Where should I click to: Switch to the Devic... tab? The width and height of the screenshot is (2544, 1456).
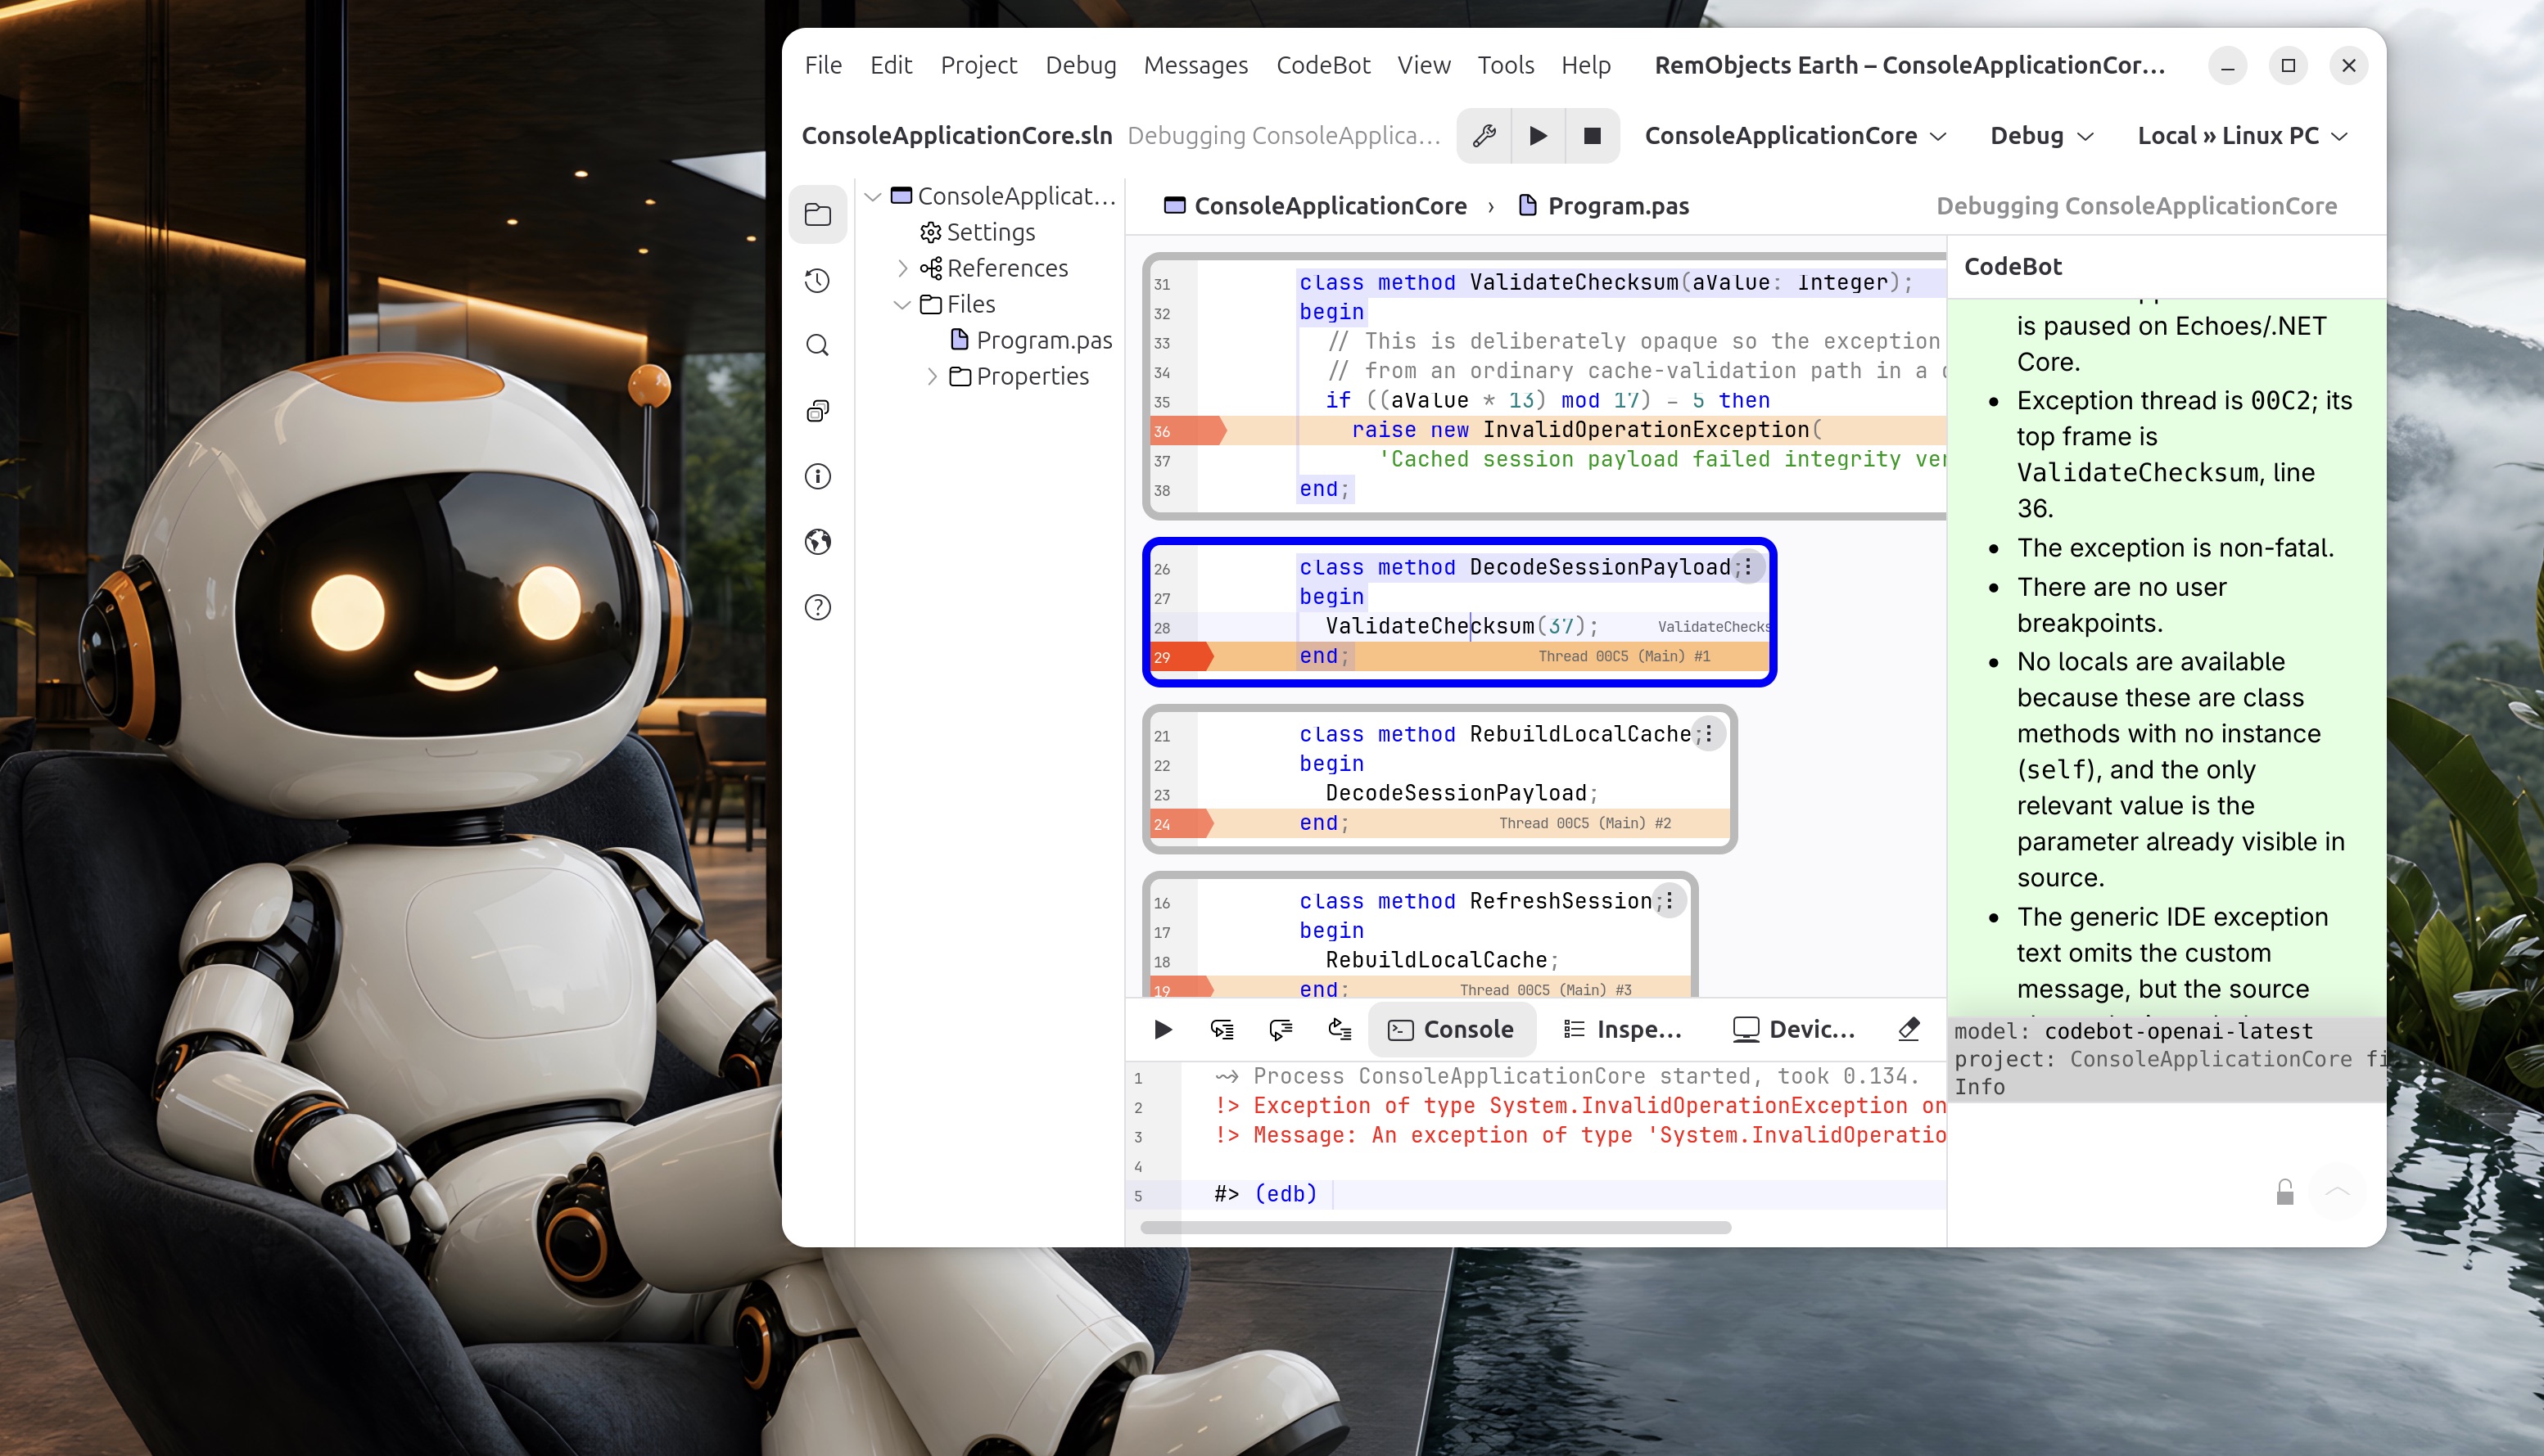point(1794,1029)
